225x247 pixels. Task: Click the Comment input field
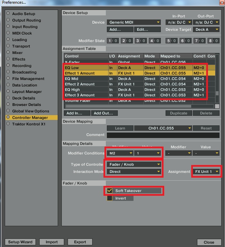click(163, 135)
